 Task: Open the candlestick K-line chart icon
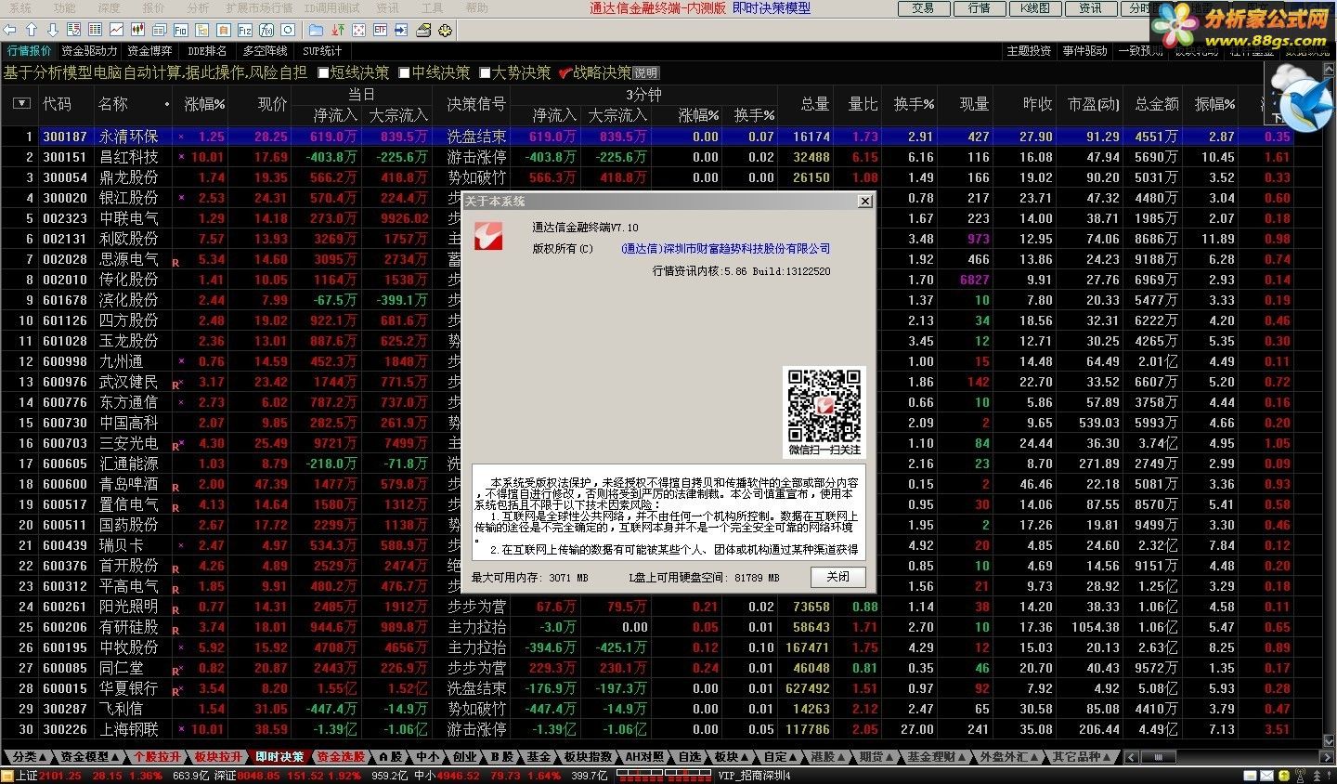pyautogui.click(x=138, y=31)
